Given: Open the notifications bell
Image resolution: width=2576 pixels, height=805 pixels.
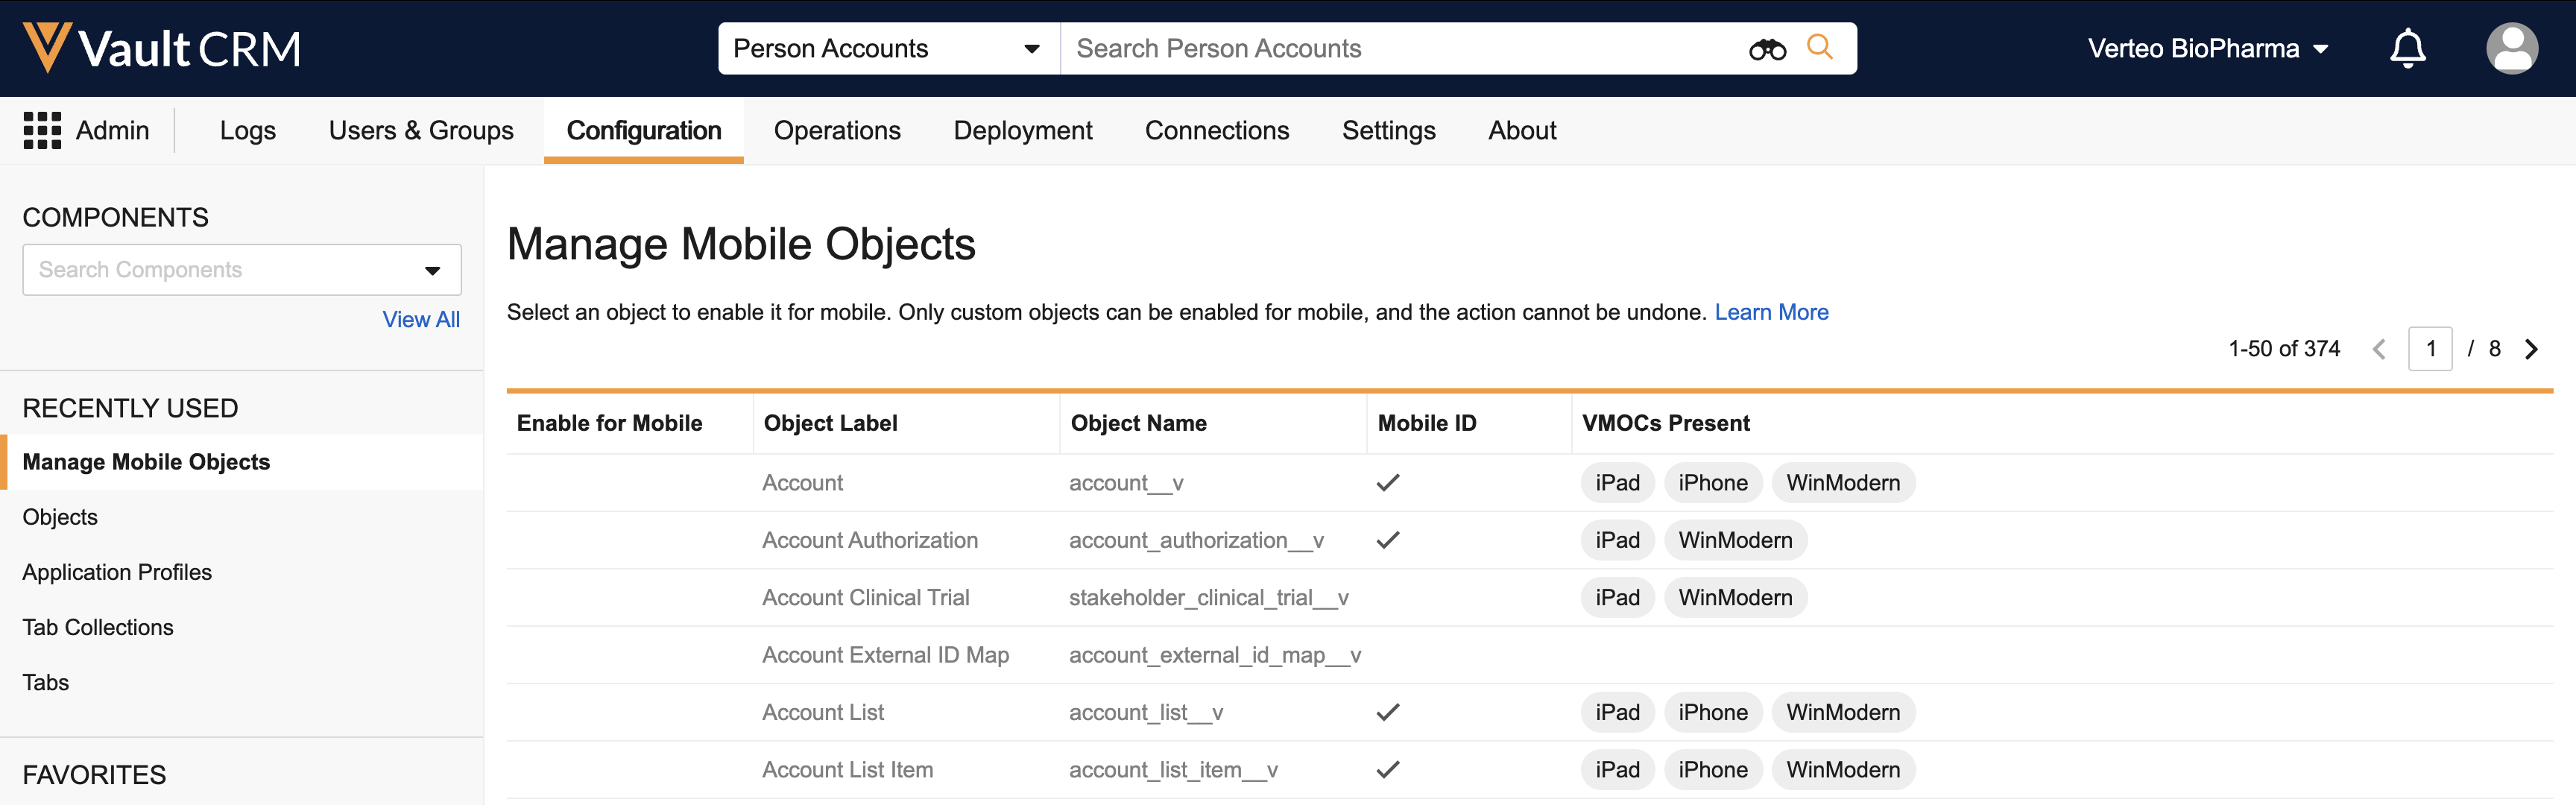Looking at the screenshot, I should 2407,48.
